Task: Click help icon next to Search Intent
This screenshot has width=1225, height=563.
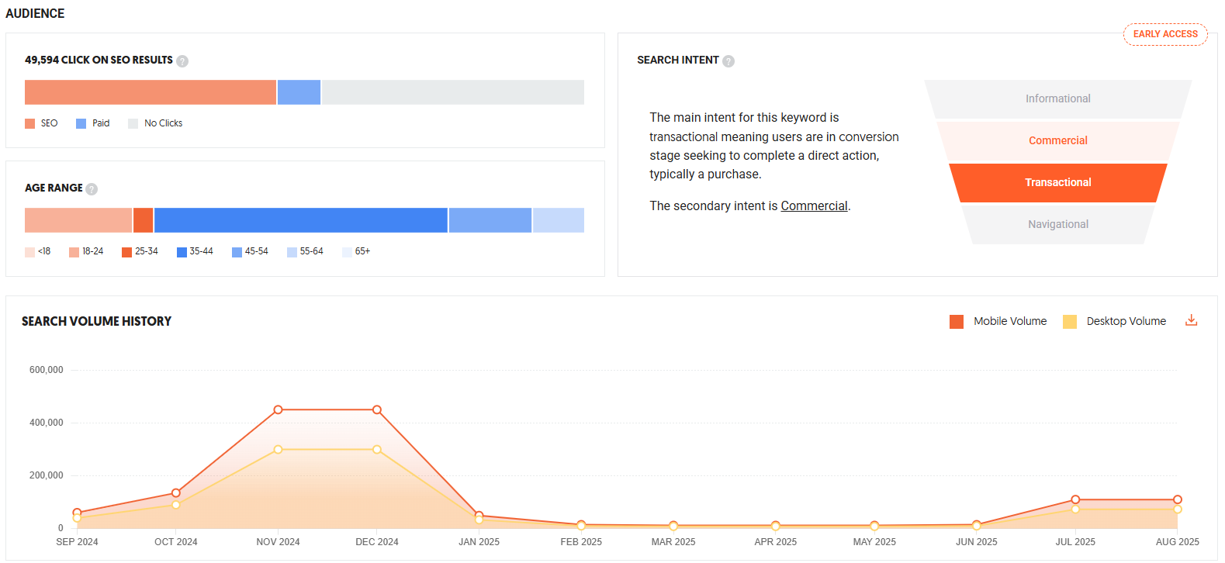Action: (728, 61)
